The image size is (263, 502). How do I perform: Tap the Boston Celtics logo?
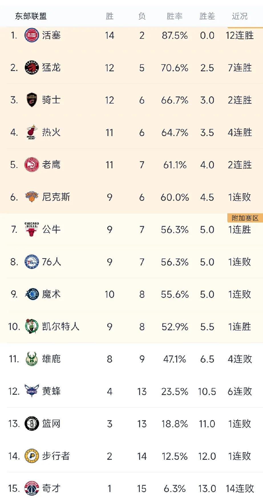31,327
